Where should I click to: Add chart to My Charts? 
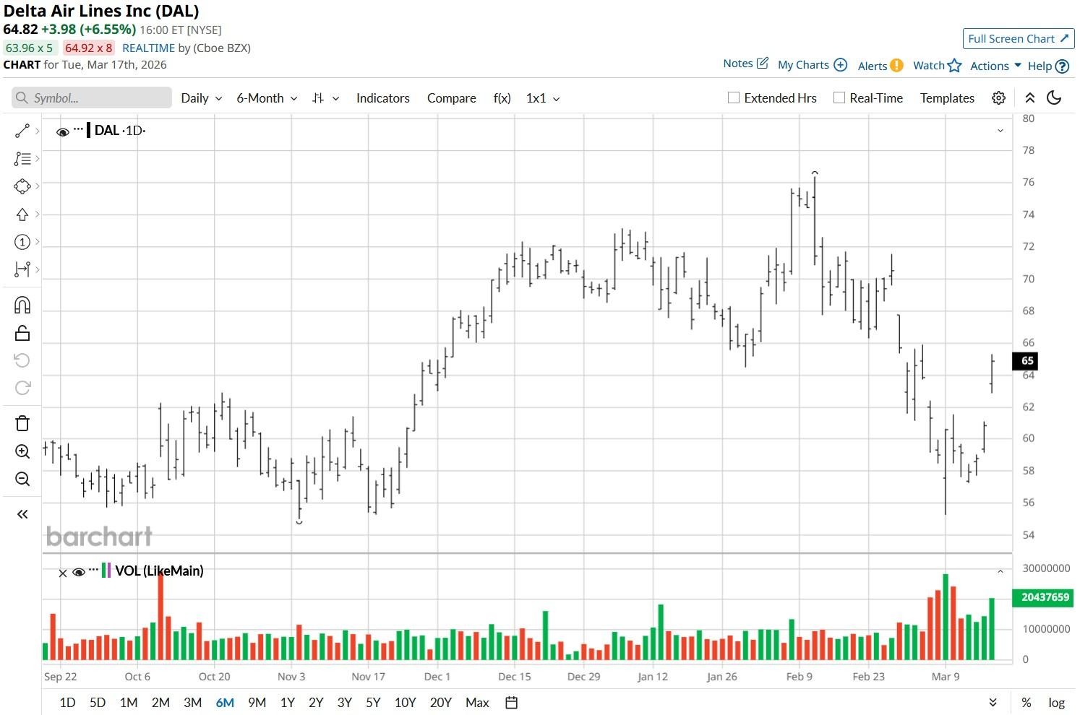tap(840, 65)
